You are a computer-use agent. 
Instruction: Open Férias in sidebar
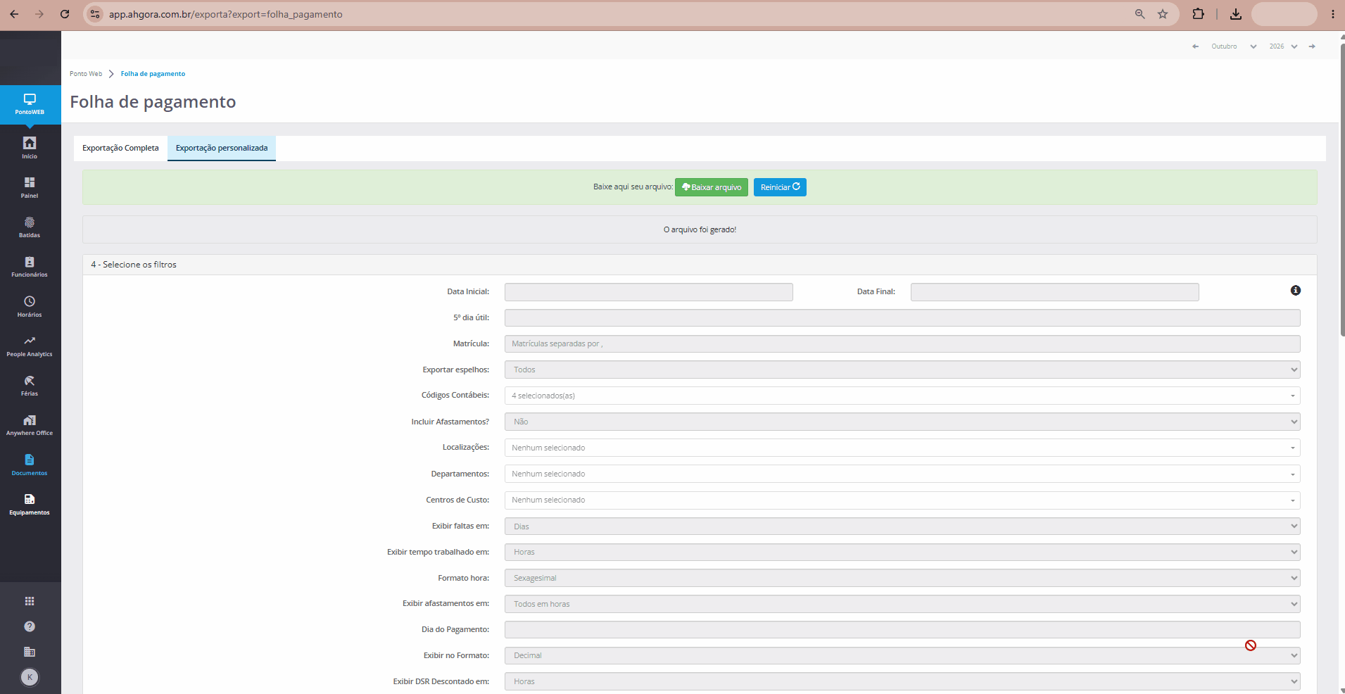pos(30,385)
